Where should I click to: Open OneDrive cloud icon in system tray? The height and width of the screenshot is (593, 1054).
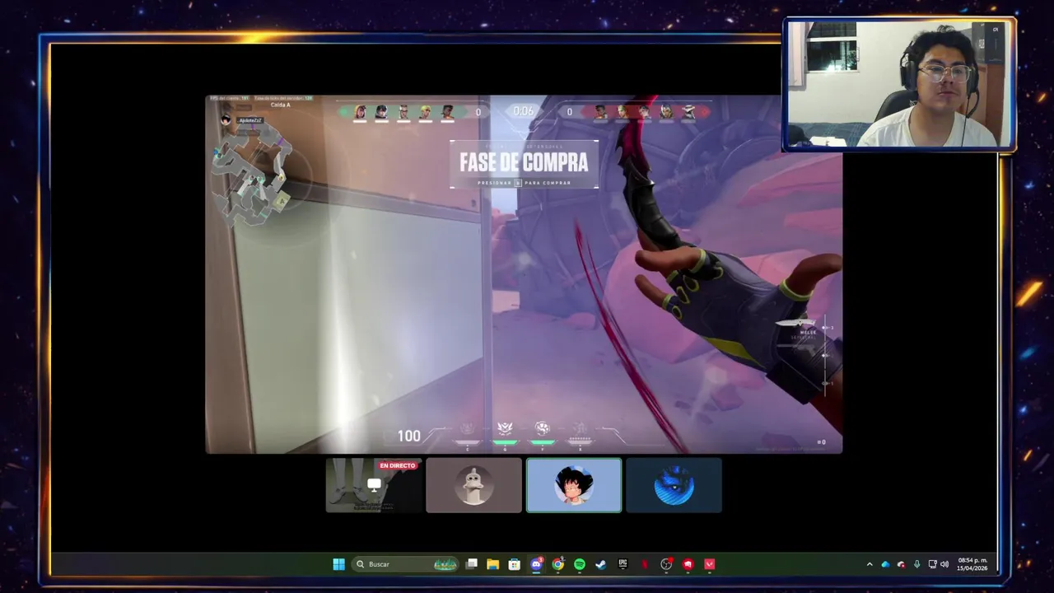[x=885, y=564]
